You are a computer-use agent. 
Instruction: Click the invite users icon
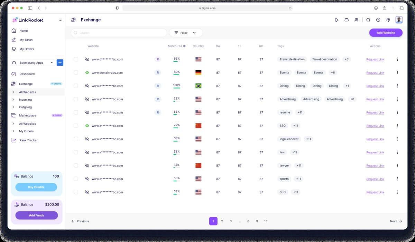357,20
